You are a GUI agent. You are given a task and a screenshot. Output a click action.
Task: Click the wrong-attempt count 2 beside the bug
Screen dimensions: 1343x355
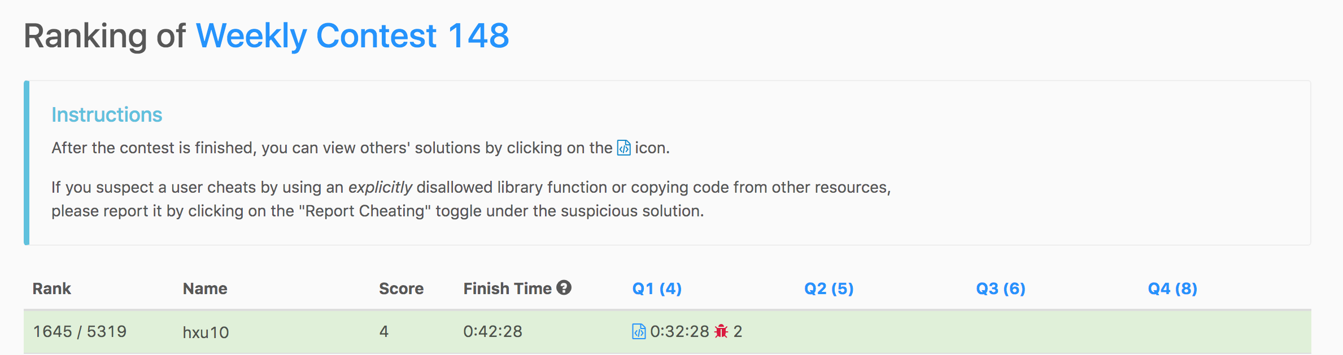[738, 331]
